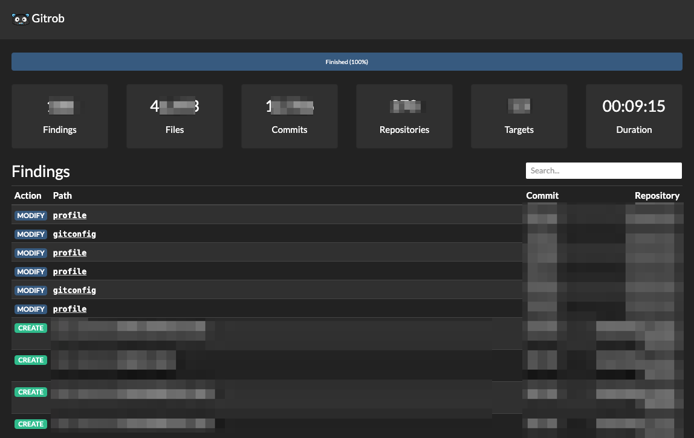Screen dimensions: 694x438
Task: Click the Finished (100%) progress bar
Action: pos(346,62)
